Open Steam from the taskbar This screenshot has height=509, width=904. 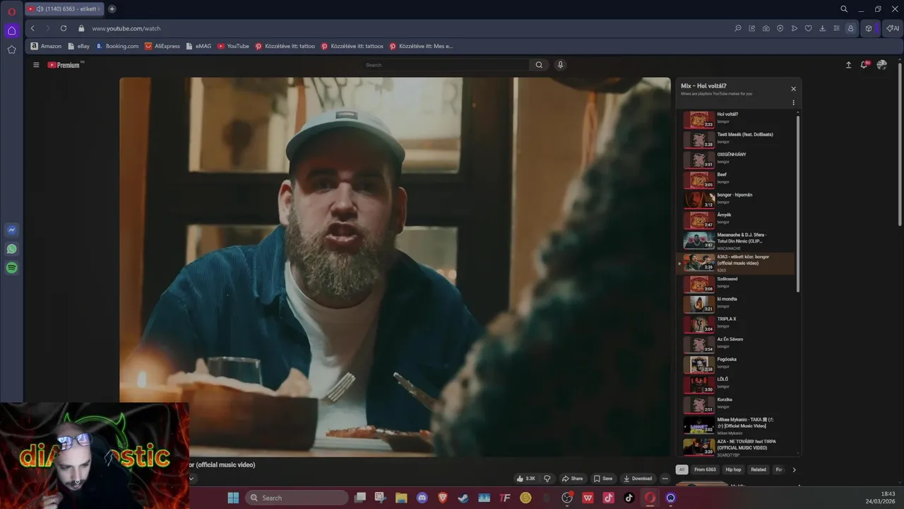(x=463, y=498)
